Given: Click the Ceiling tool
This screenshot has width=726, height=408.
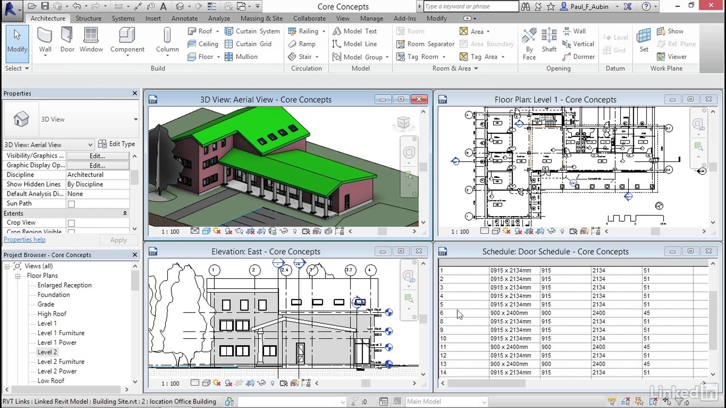Looking at the screenshot, I should [x=203, y=44].
